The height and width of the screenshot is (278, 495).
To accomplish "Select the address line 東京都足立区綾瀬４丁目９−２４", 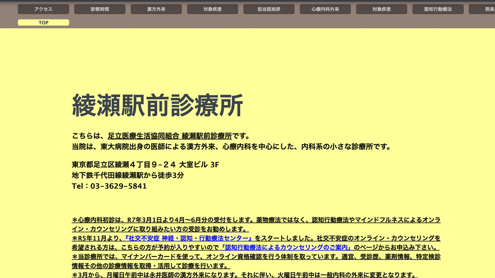I will (x=145, y=165).
